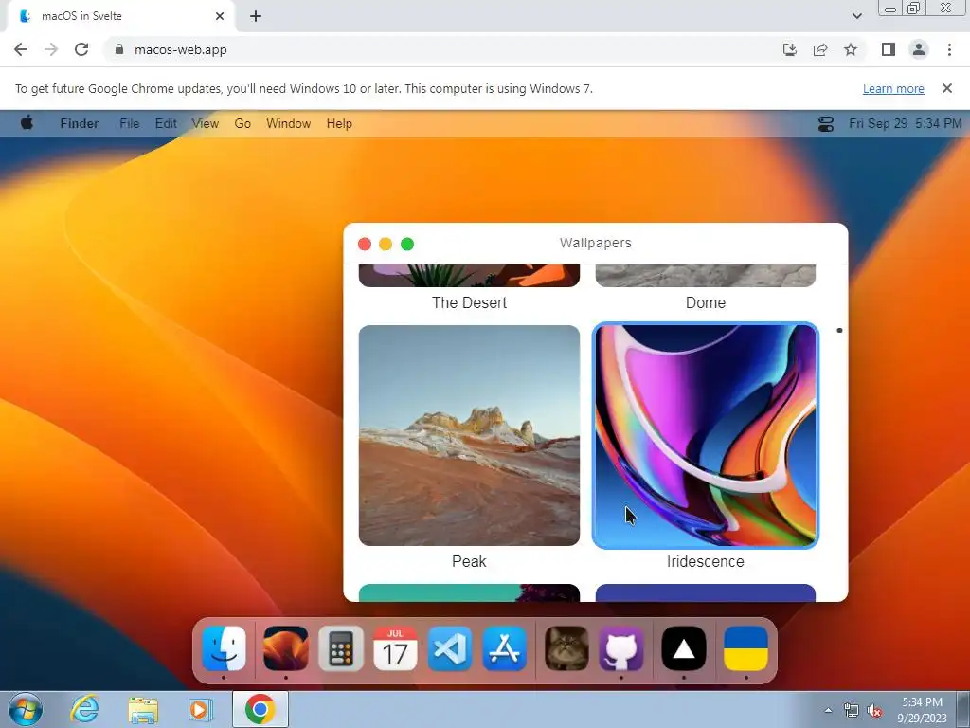The image size is (970, 728).
Task: Open the Window menu
Action: (288, 123)
